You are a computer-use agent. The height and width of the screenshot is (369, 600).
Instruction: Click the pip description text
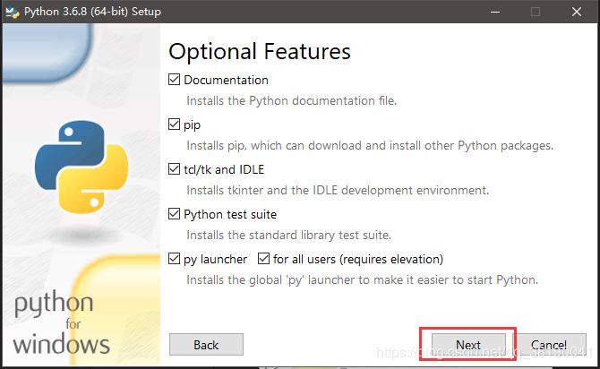pyautogui.click(x=369, y=145)
